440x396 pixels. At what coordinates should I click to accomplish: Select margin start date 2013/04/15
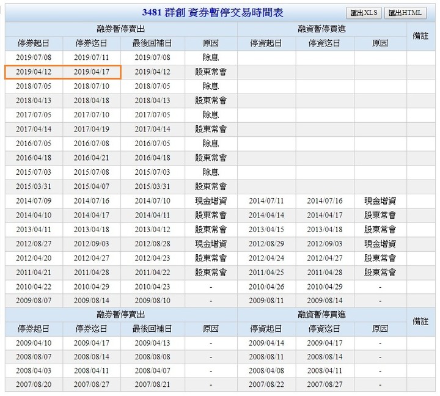pos(266,230)
